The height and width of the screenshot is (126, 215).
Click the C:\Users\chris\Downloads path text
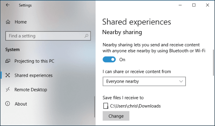pos(135,106)
